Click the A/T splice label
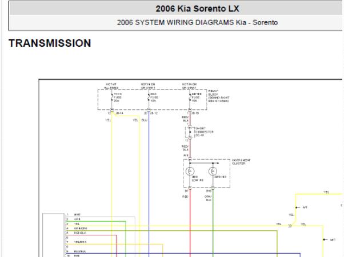This screenshot has height=257, width=344. point(305,207)
